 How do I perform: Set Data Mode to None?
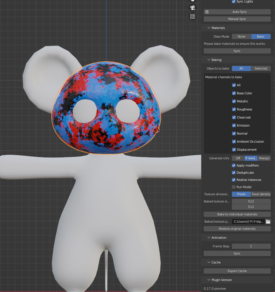click(241, 37)
